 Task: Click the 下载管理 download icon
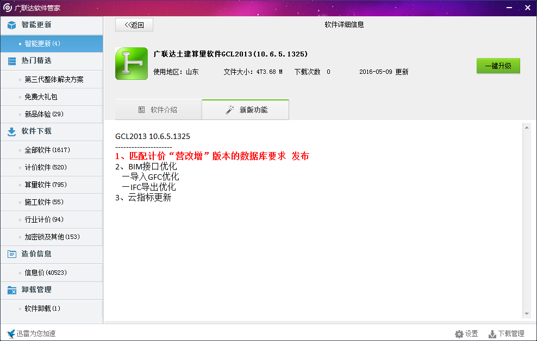click(x=492, y=334)
